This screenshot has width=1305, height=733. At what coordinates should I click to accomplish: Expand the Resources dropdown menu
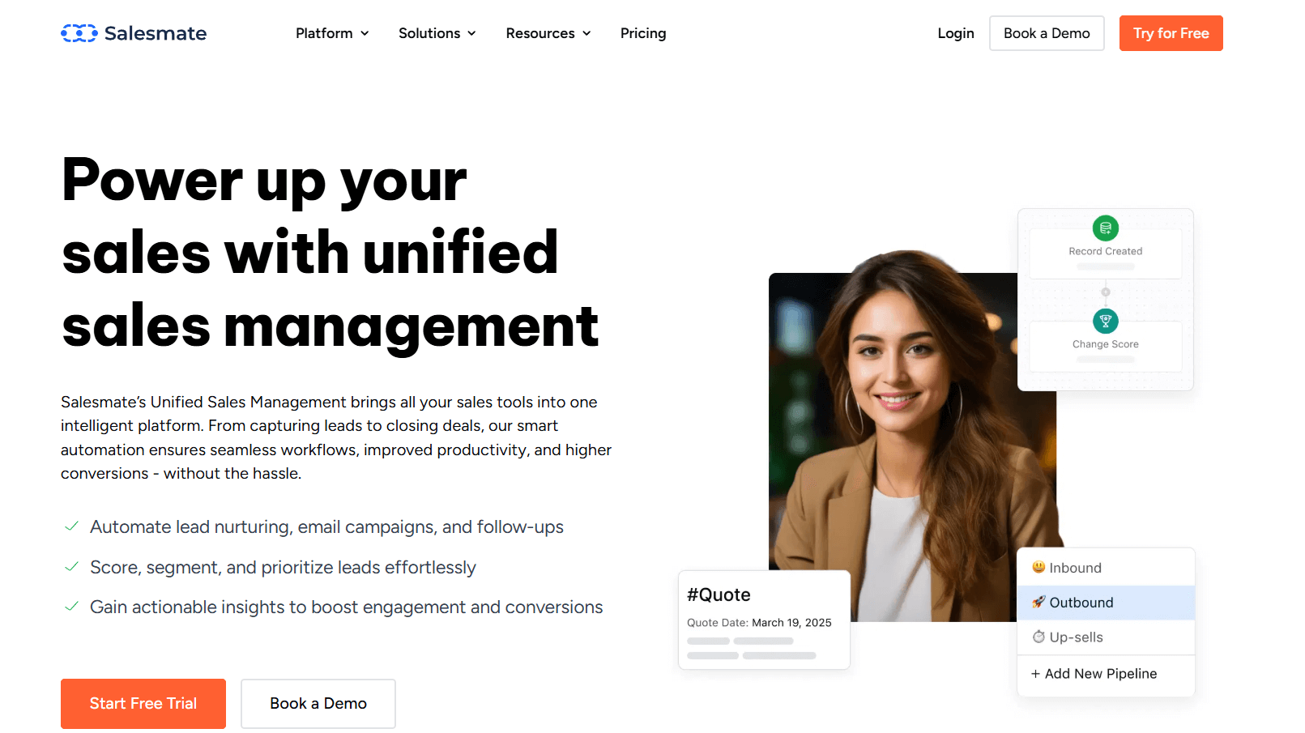point(548,33)
